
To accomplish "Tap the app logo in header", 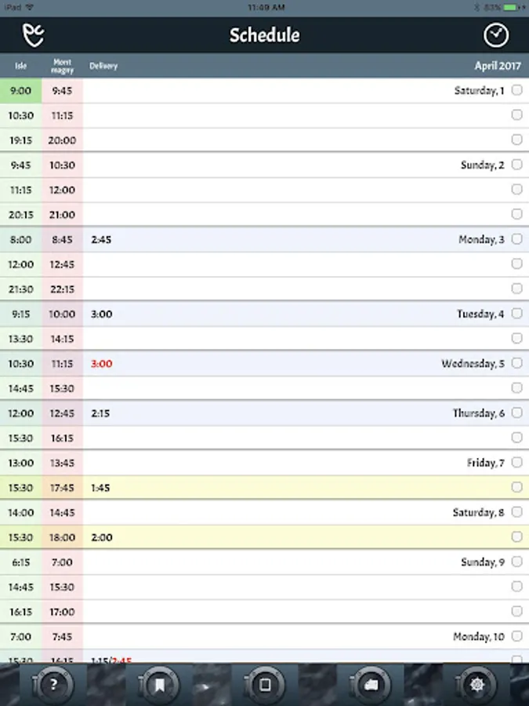I will point(34,35).
